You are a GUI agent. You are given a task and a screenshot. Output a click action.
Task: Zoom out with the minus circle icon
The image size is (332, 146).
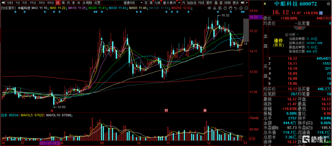click(x=246, y=8)
